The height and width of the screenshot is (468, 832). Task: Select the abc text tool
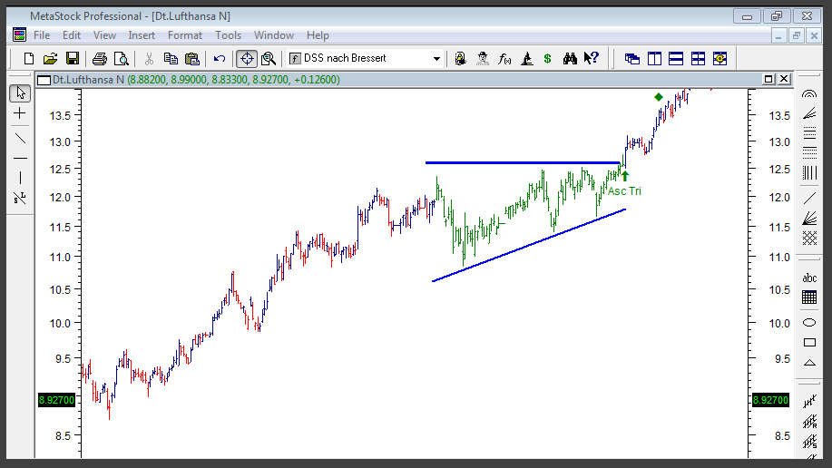point(809,278)
